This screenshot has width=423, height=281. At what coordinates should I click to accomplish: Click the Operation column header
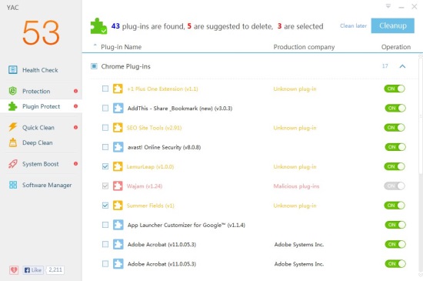click(396, 47)
